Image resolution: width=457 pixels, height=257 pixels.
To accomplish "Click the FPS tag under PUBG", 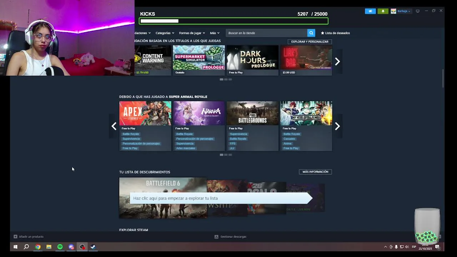I will tap(232, 143).
